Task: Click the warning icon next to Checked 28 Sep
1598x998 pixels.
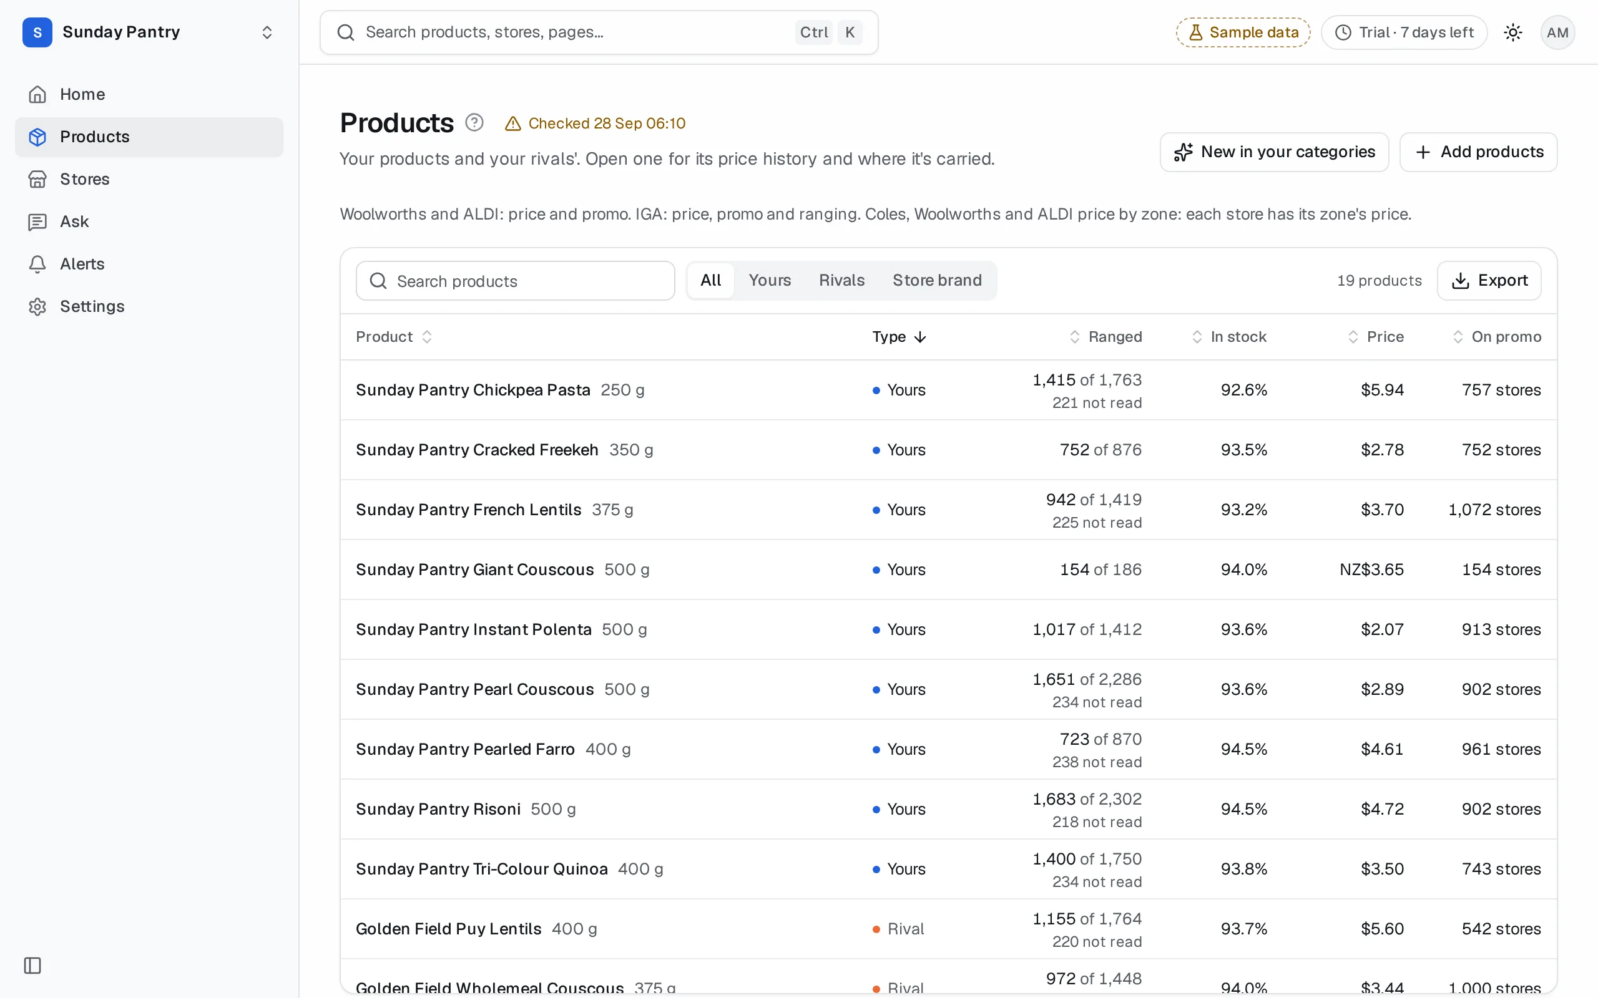Action: tap(512, 124)
